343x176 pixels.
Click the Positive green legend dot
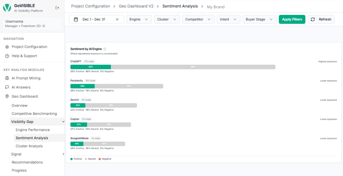click(x=71, y=159)
